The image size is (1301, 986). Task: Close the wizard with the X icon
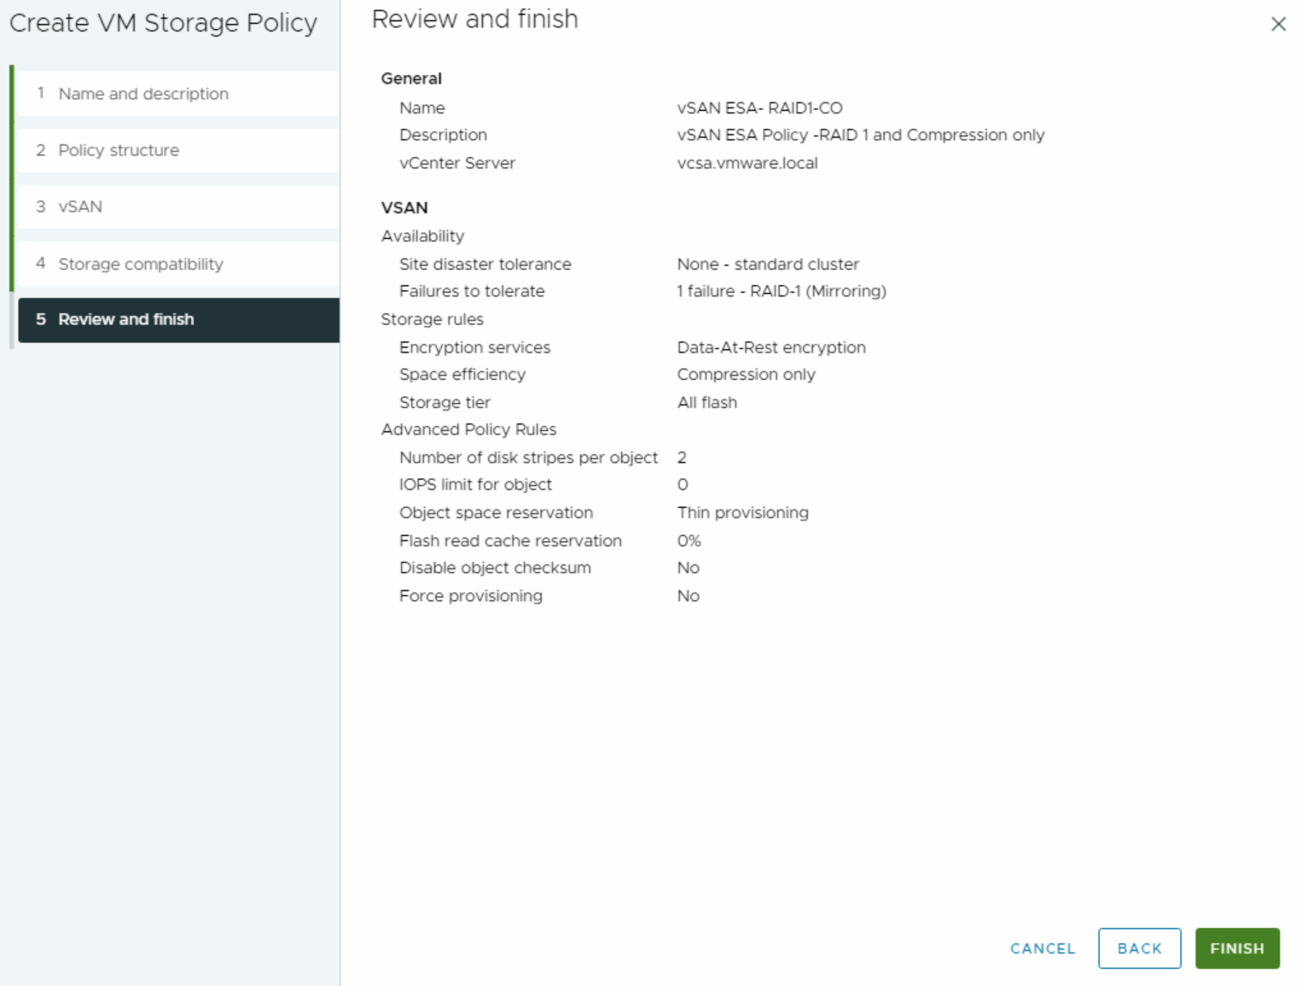pos(1278,24)
